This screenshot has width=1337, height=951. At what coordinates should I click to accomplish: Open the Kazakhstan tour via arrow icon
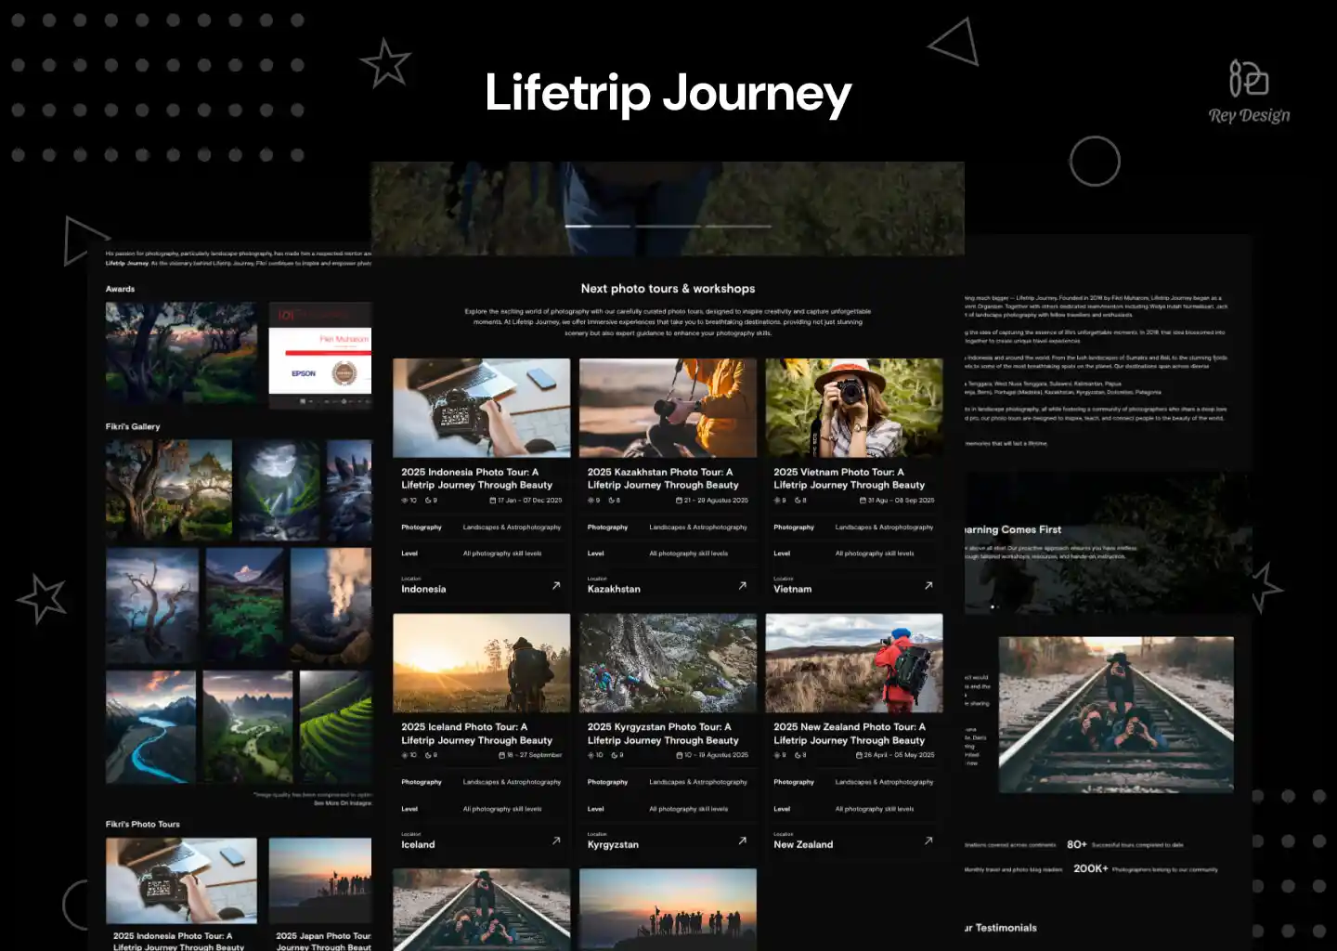[742, 586]
